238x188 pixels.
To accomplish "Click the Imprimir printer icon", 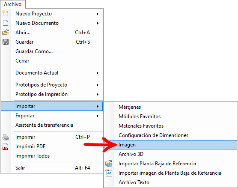I will pyautogui.click(x=6, y=137).
